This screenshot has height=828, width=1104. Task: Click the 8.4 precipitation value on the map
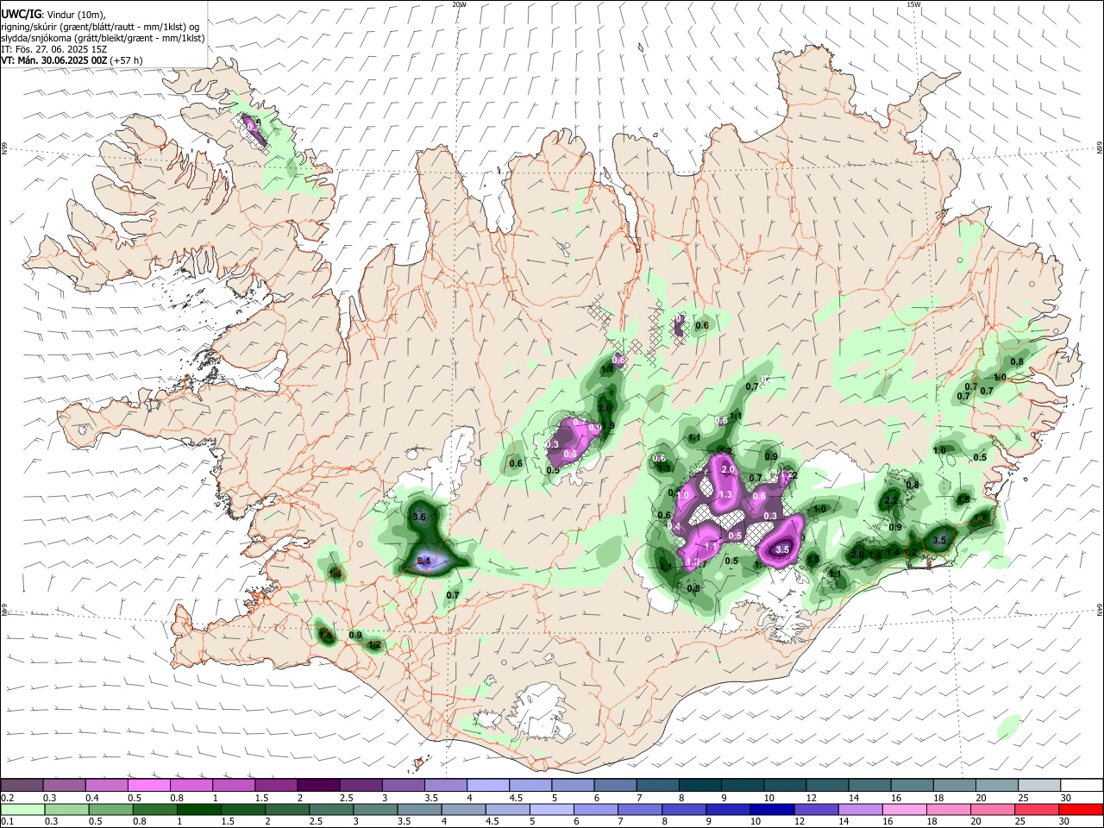pyautogui.click(x=423, y=561)
